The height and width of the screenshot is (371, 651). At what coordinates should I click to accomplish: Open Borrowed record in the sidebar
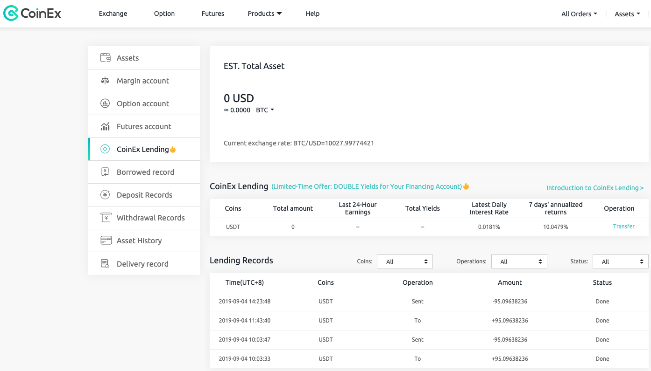coord(144,172)
